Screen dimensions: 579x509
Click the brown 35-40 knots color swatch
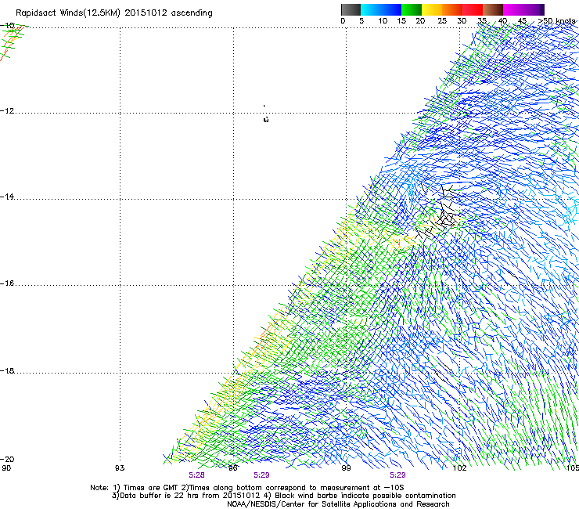(x=493, y=9)
